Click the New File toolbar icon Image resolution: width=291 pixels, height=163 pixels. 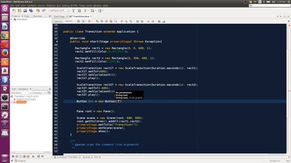(x=14, y=10)
